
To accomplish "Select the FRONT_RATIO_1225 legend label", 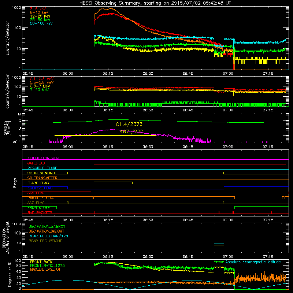I will point(47,266).
